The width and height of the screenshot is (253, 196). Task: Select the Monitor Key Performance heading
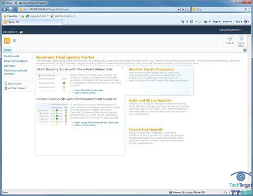[151, 69]
